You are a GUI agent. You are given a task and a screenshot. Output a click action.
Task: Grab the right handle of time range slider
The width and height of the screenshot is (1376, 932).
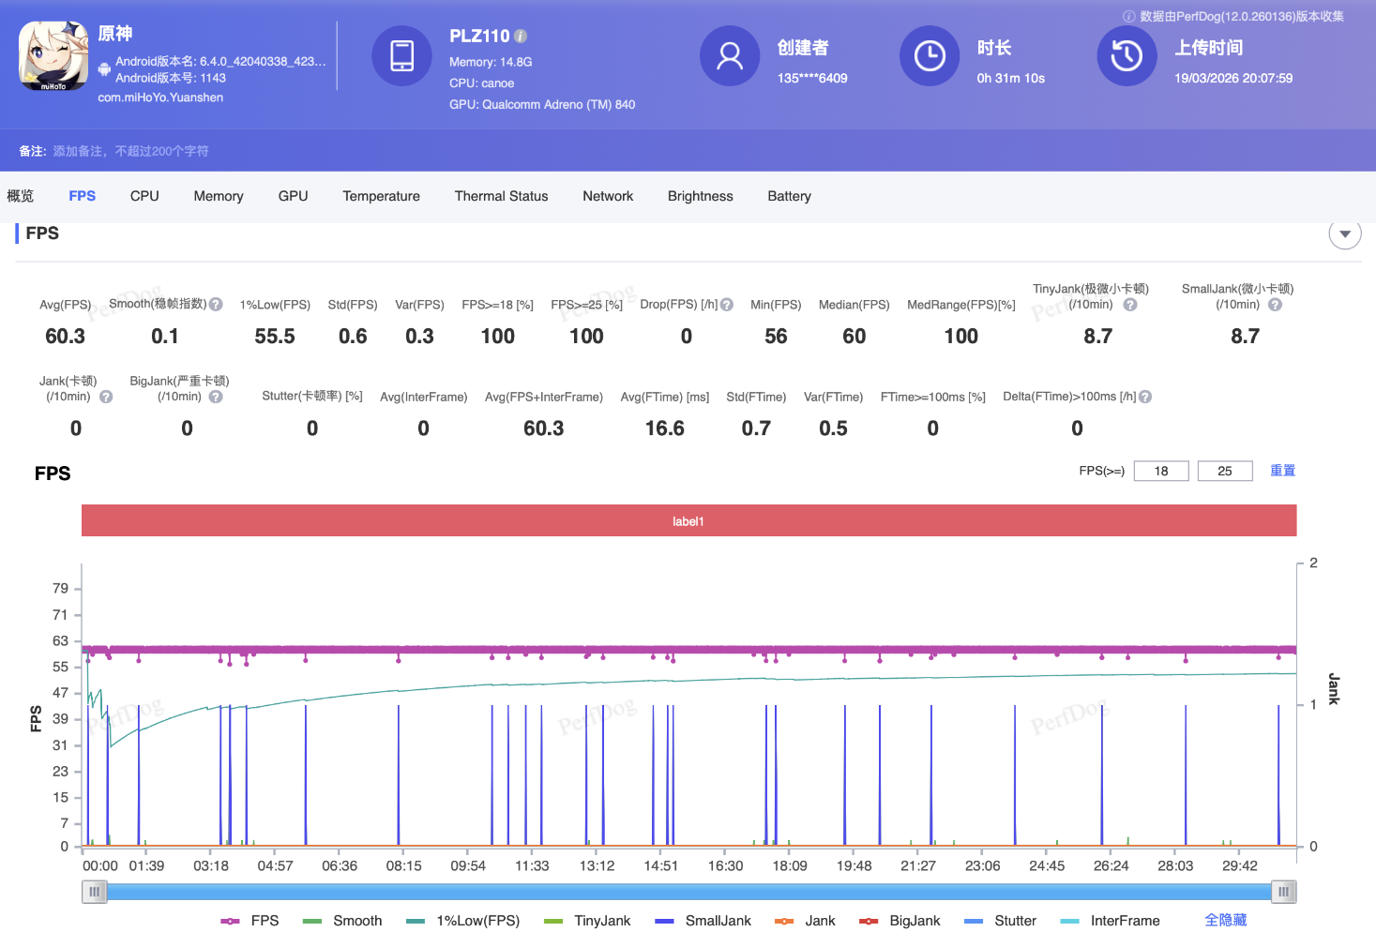tap(1283, 892)
